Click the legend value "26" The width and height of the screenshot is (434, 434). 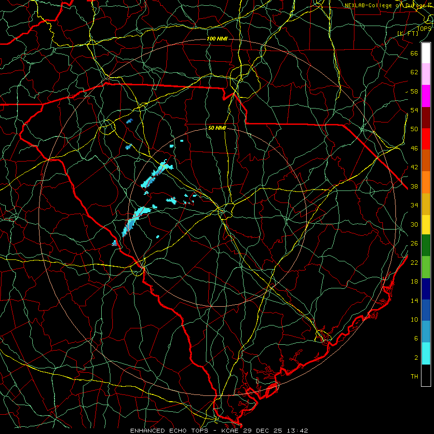pos(414,244)
